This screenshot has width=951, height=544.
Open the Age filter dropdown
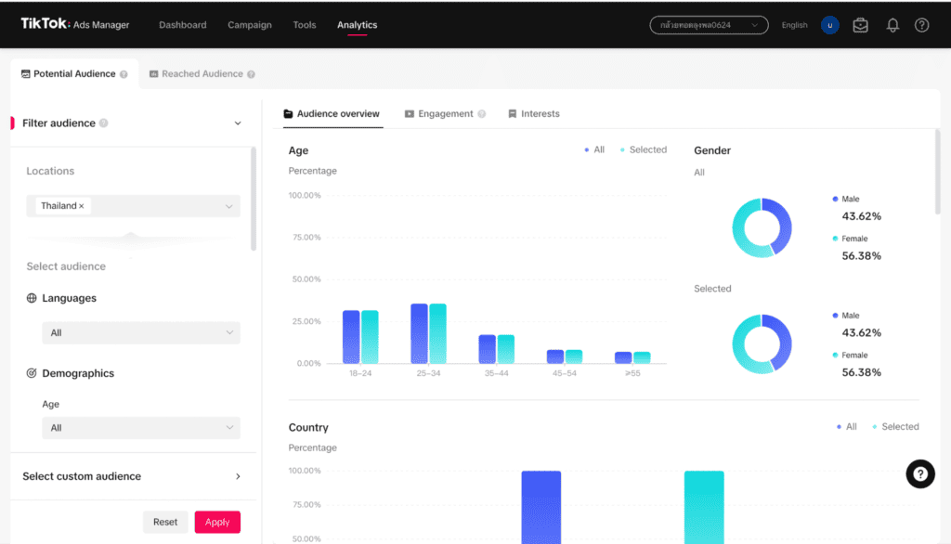[x=141, y=428]
